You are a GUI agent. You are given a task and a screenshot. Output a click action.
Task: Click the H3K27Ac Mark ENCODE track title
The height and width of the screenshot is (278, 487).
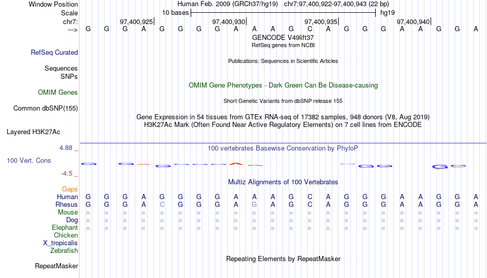[283, 125]
